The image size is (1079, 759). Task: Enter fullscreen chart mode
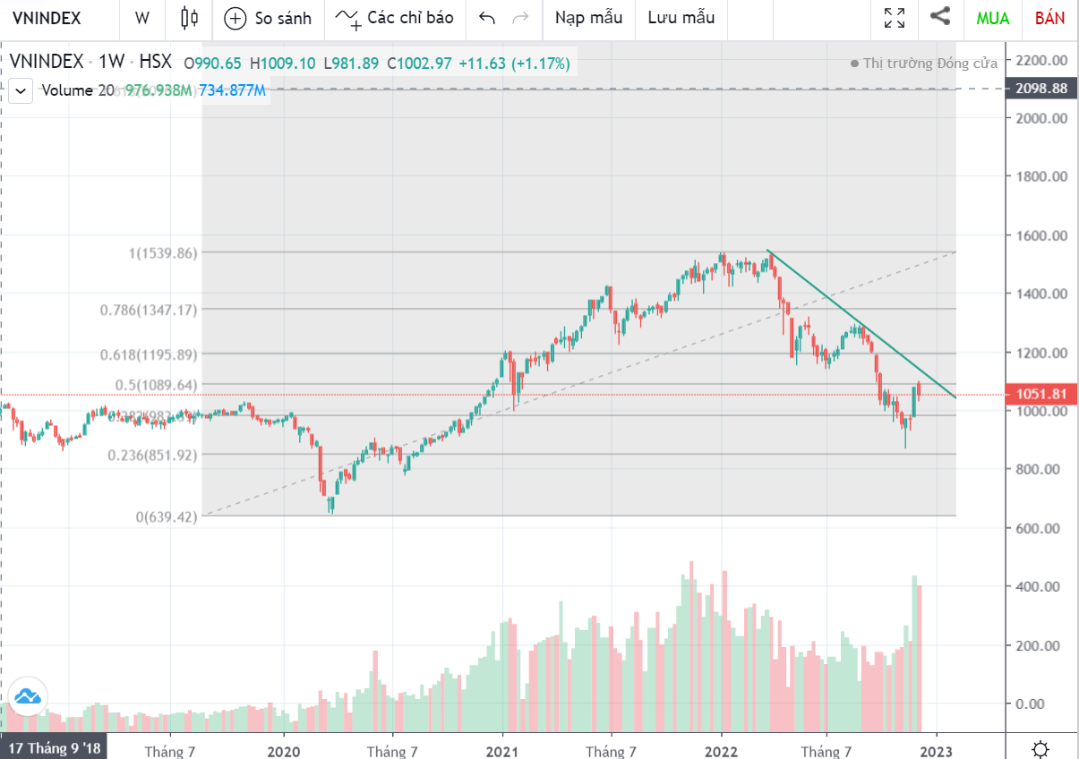894,18
